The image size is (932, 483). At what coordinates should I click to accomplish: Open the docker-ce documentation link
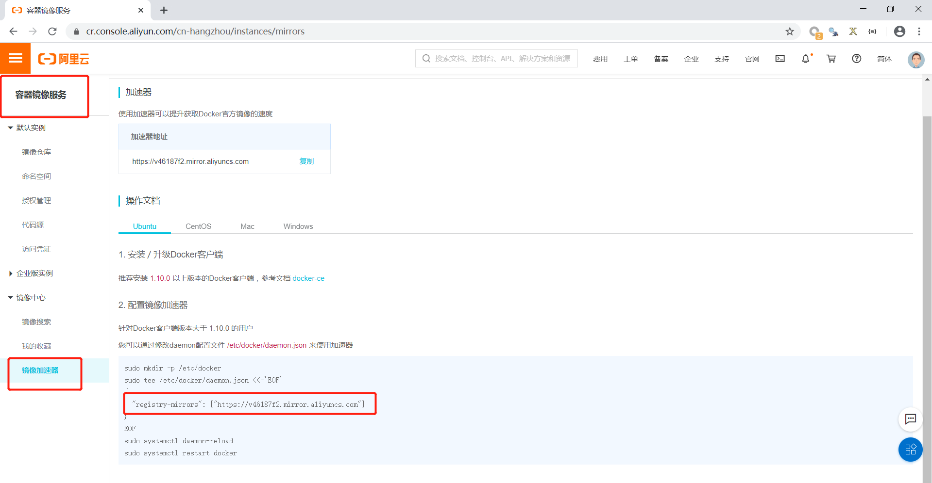(x=308, y=278)
